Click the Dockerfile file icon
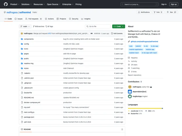 22,93
